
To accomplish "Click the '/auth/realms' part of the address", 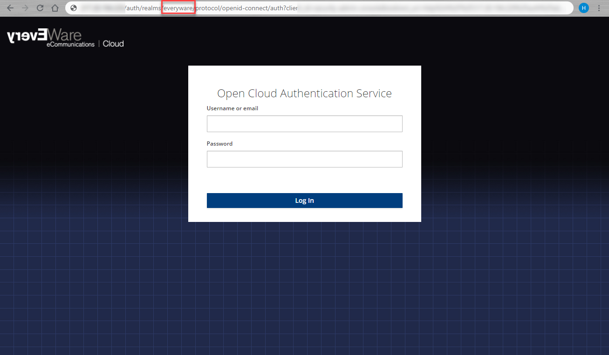I will (x=143, y=8).
